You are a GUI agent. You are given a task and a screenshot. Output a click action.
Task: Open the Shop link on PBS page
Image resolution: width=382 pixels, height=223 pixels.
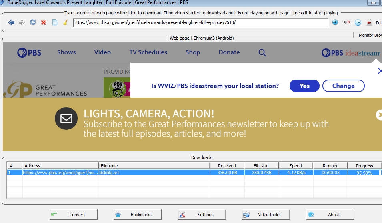coord(193,52)
